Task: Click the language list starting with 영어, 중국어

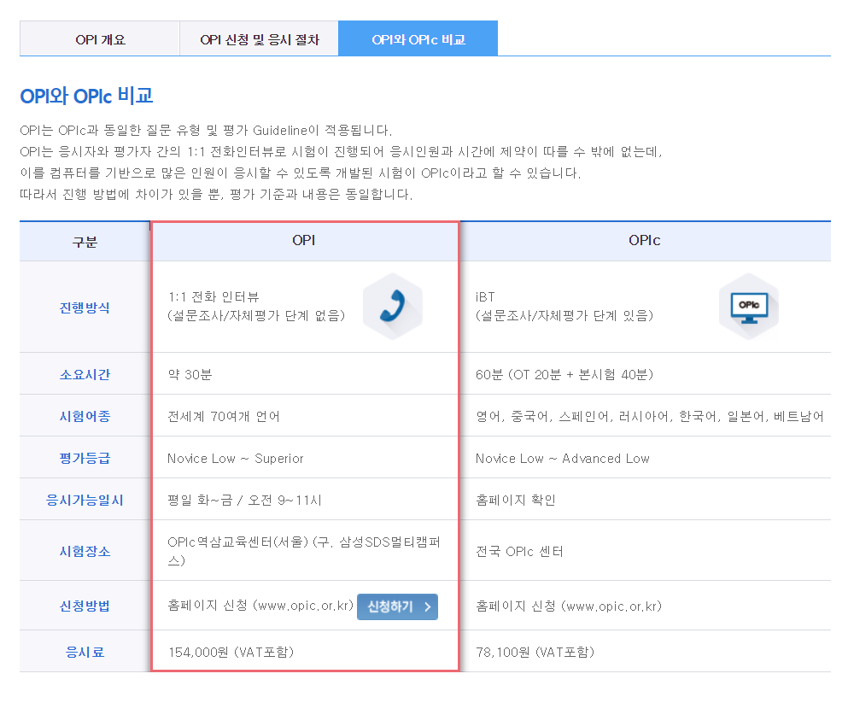Action: (649, 416)
